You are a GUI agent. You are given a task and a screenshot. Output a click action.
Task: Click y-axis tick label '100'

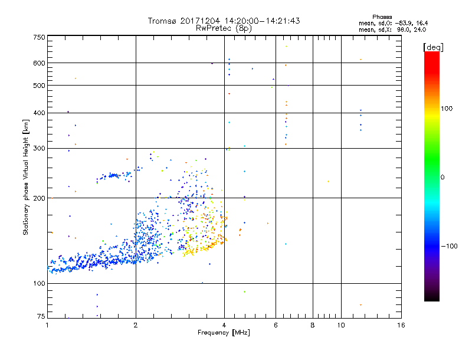tap(39, 283)
